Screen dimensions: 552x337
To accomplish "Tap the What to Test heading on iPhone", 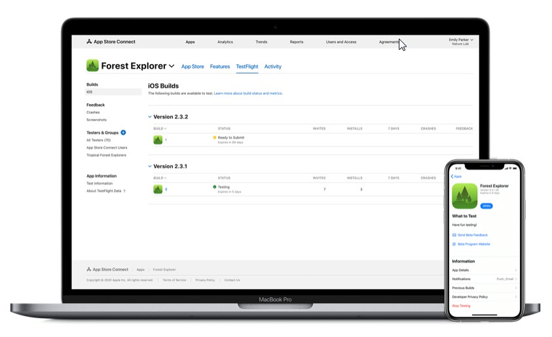I will (x=464, y=217).
